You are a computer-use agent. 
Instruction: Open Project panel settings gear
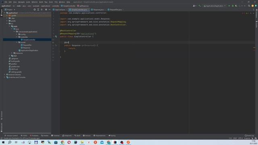[46, 10]
